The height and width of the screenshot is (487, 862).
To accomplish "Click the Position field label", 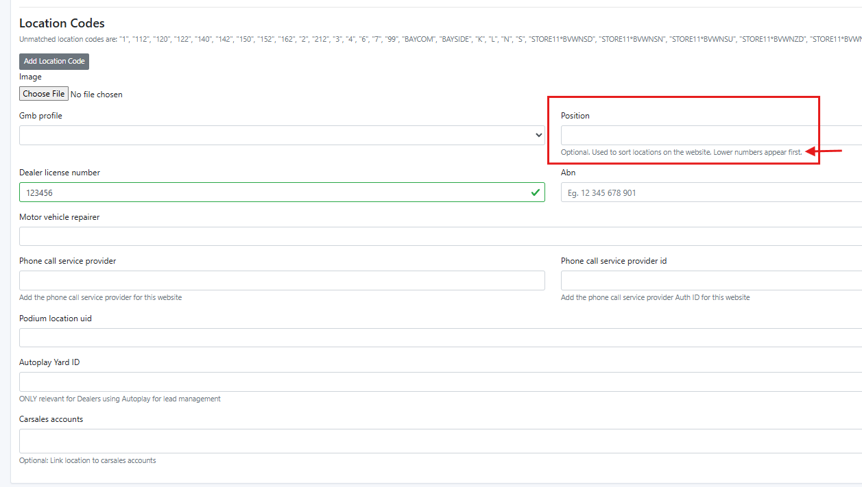I will click(575, 116).
